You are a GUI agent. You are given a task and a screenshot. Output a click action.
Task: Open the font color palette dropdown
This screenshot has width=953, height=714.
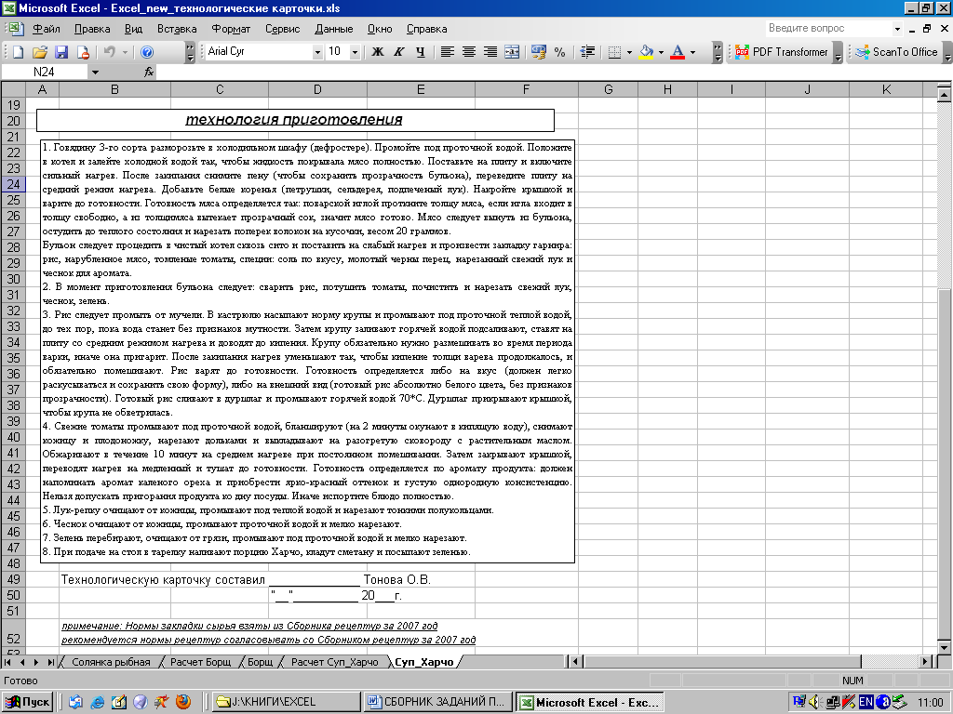[x=692, y=52]
